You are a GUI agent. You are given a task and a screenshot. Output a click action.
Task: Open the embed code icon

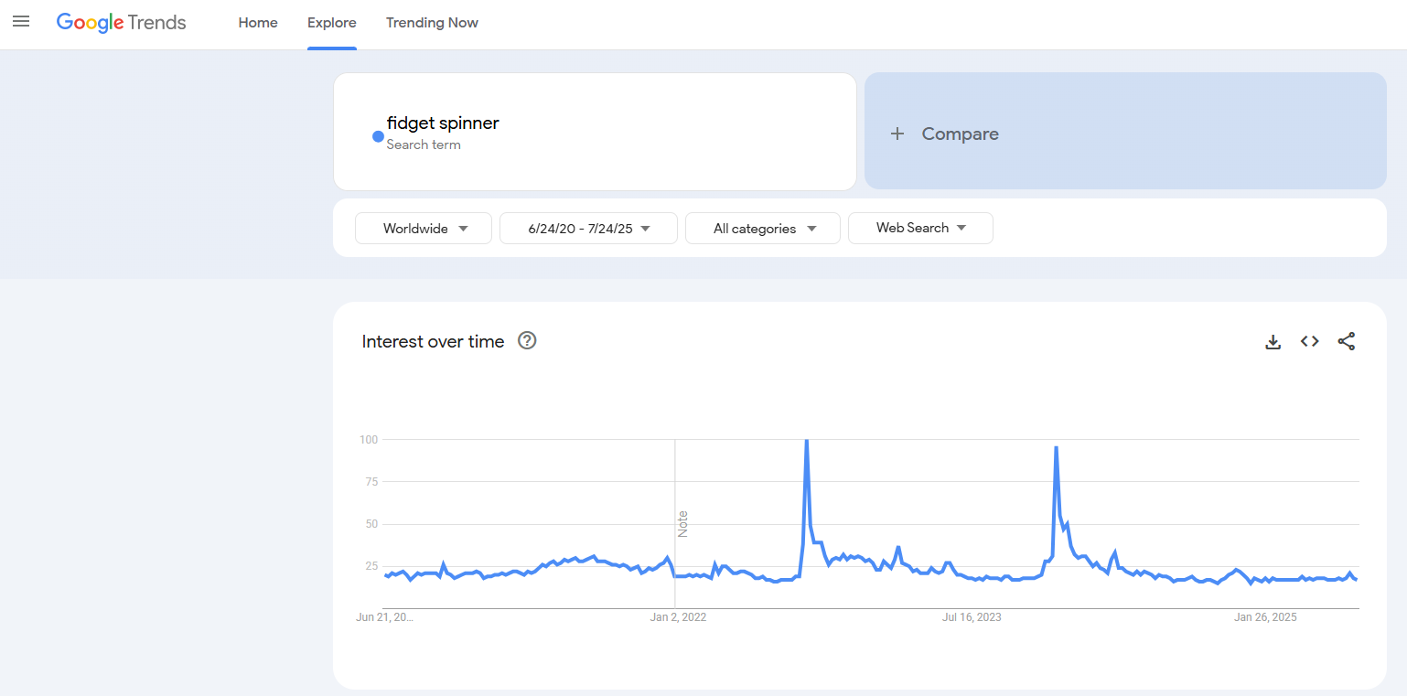(x=1309, y=342)
